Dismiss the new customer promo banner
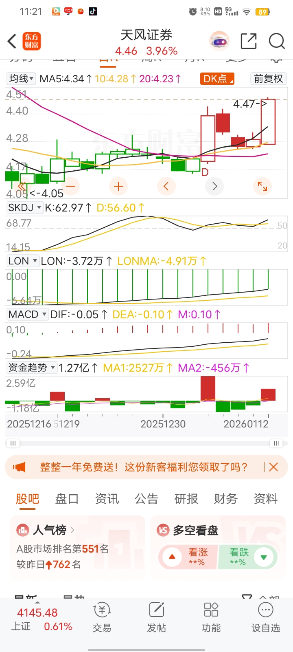Image resolution: width=293 pixels, height=652 pixels. (x=273, y=467)
